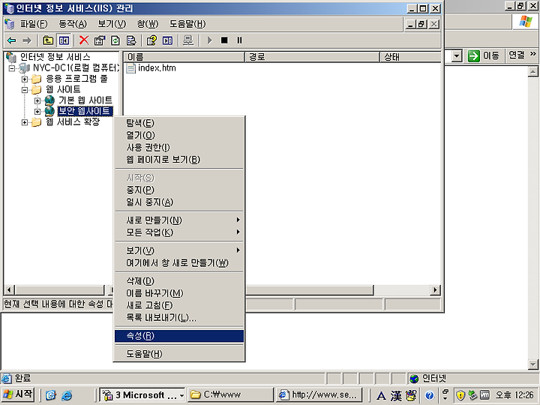This screenshot has width=540, height=405.
Task: Open the 도움말(H) menu in menu bar
Action: coord(187,24)
